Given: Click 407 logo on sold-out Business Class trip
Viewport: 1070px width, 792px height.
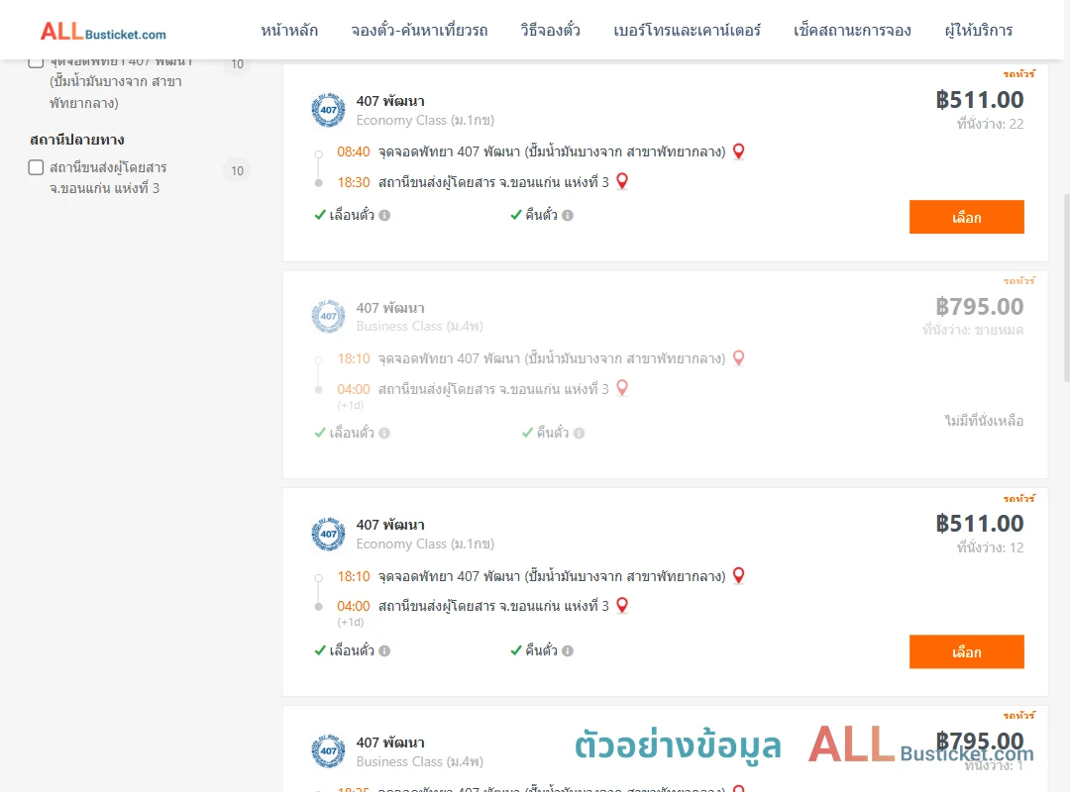Looking at the screenshot, I should click(x=328, y=316).
